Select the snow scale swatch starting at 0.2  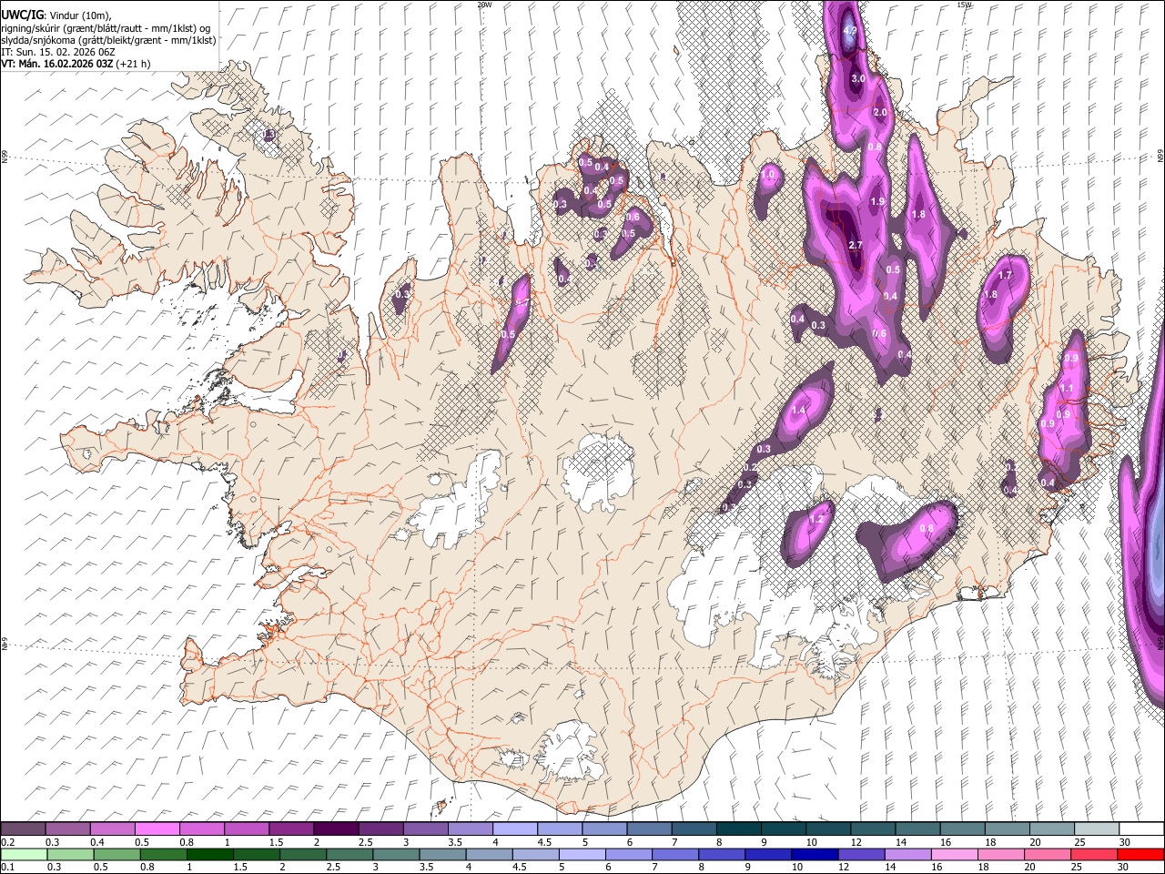[x=23, y=828]
